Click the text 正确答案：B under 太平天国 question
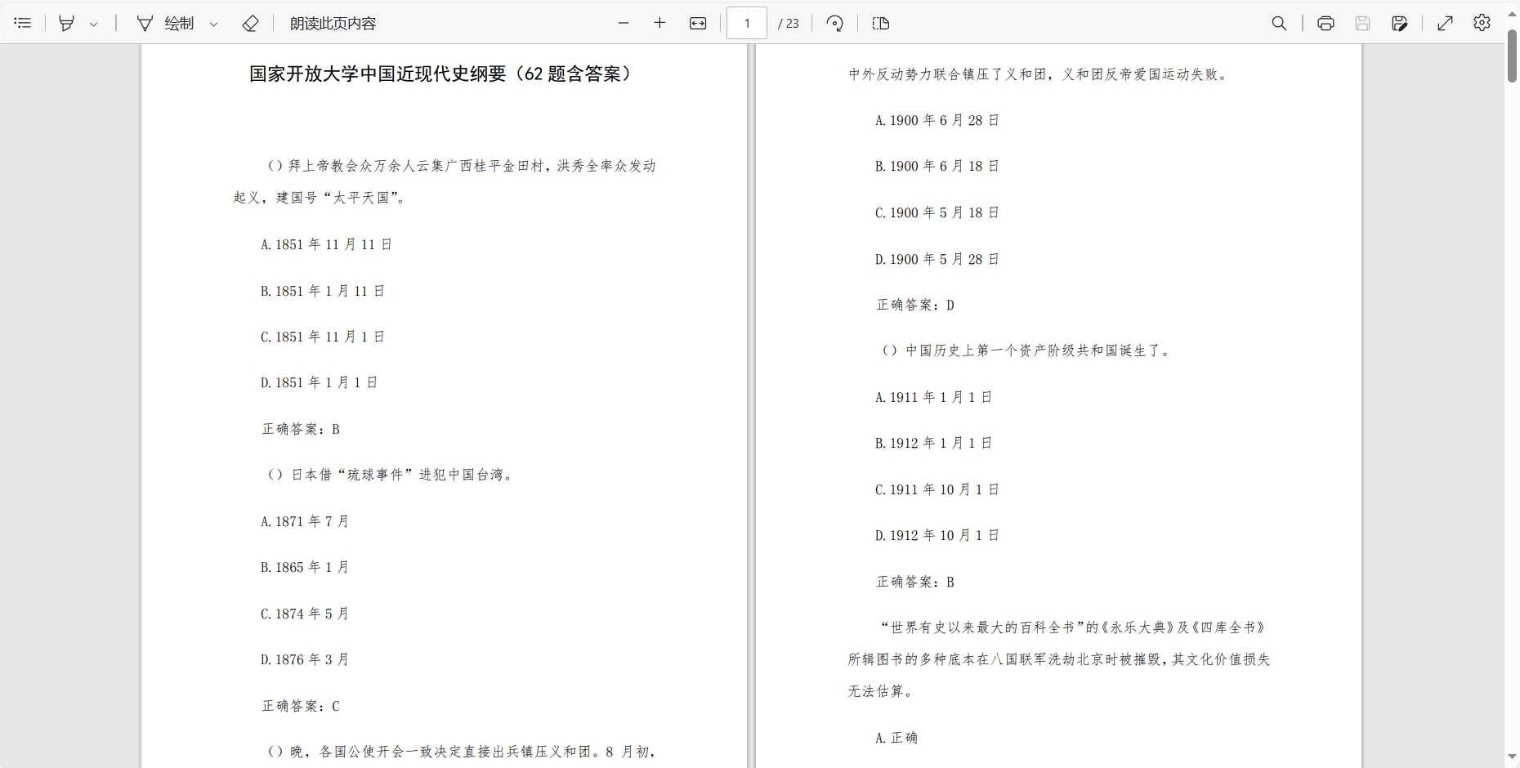Viewport: 1520px width, 768px height. 301,429
